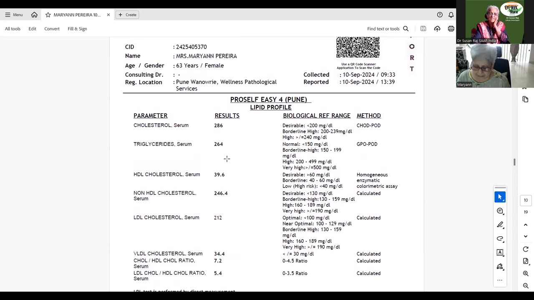Screen dimensions: 534x300
Task: Click the page number box showing 10
Action: [526, 200]
